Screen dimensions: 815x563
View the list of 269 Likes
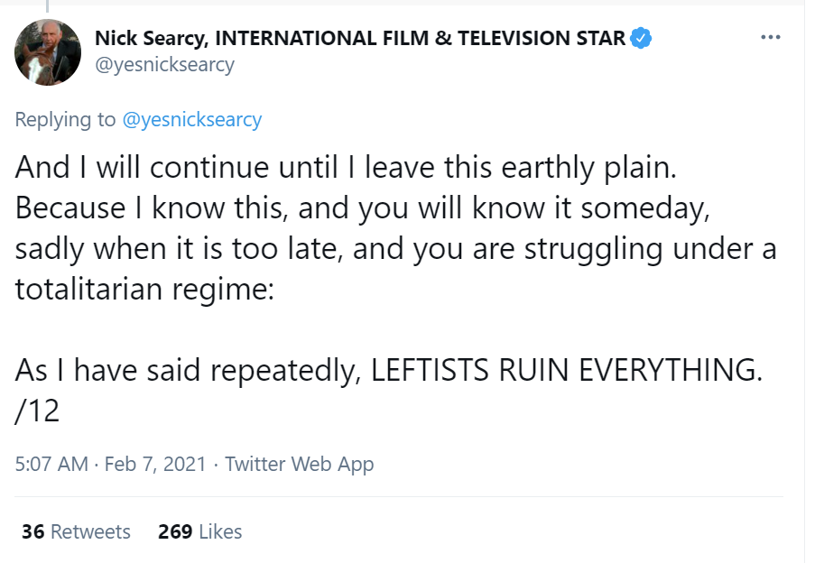coord(199,531)
